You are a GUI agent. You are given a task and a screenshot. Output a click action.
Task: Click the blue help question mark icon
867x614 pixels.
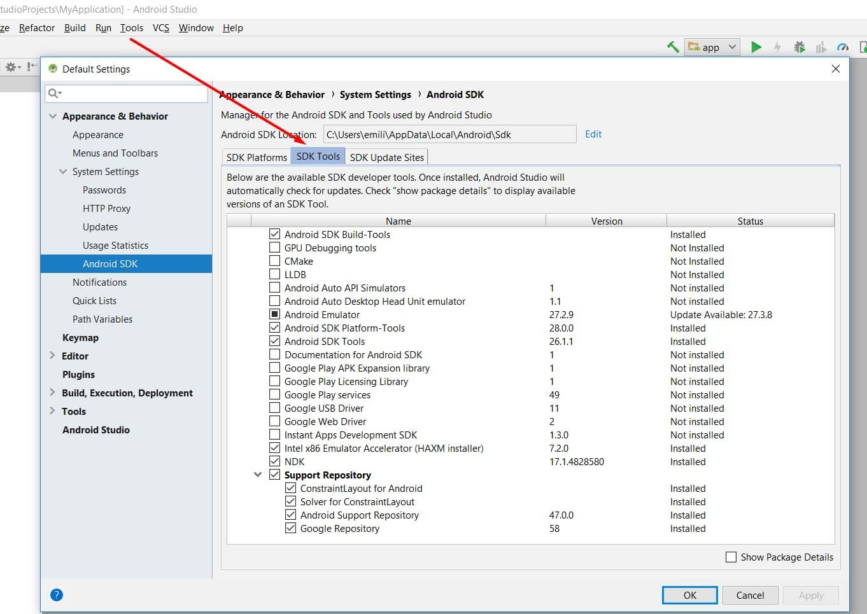57,595
